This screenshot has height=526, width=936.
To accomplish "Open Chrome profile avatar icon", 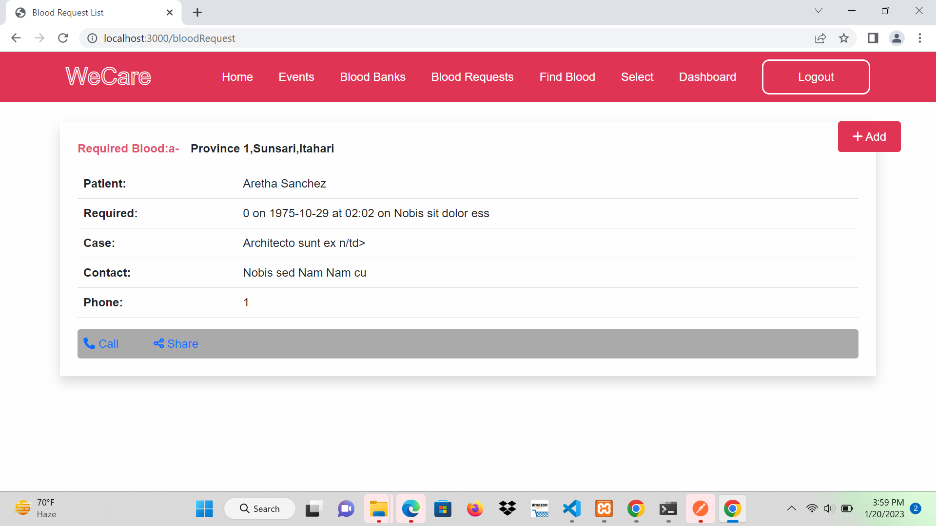I will tap(897, 38).
